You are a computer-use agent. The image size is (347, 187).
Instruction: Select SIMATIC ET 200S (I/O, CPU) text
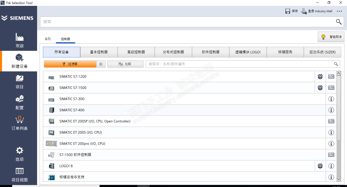81,132
